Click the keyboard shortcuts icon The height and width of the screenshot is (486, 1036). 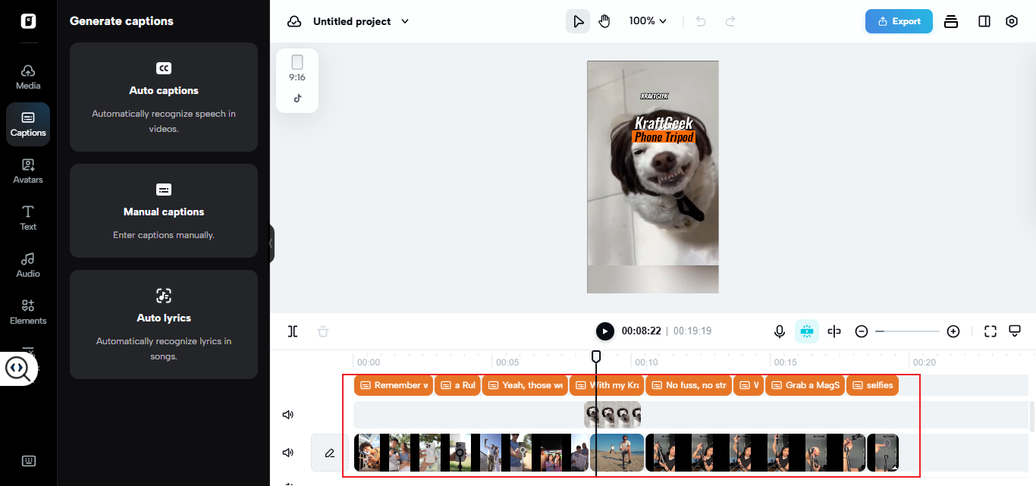pos(28,461)
